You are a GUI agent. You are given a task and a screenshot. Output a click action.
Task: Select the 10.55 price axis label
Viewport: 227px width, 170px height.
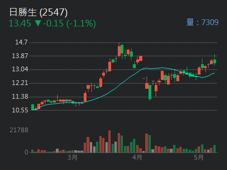(20, 110)
